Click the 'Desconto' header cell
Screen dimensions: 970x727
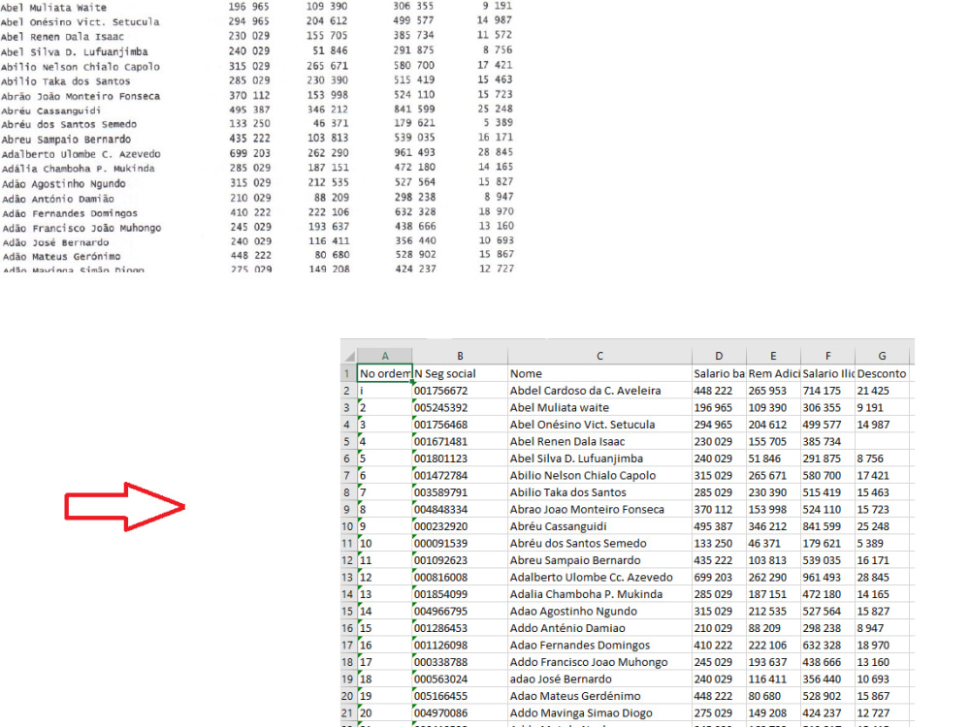click(882, 373)
